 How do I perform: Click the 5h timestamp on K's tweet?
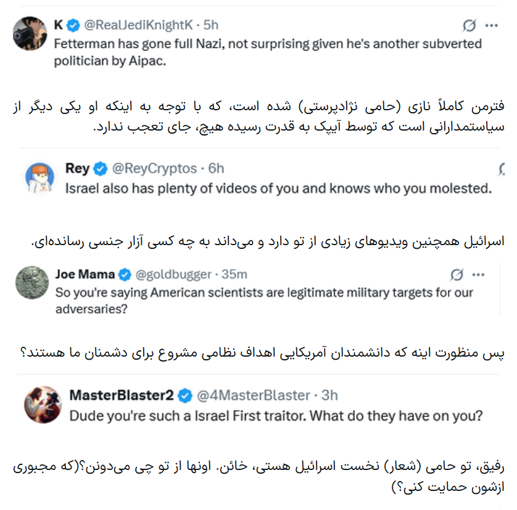pos(211,25)
